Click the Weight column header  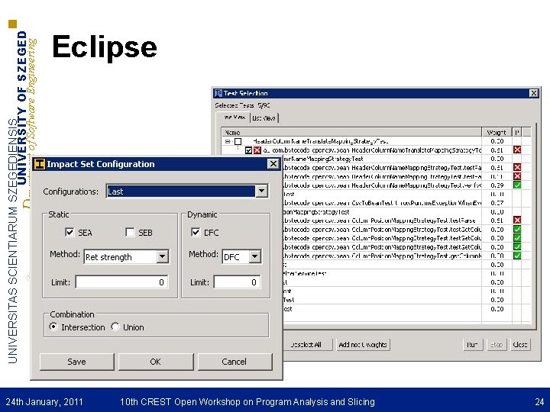(497, 133)
